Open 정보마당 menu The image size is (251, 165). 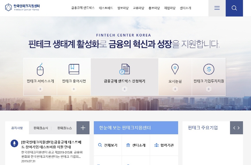123,8
